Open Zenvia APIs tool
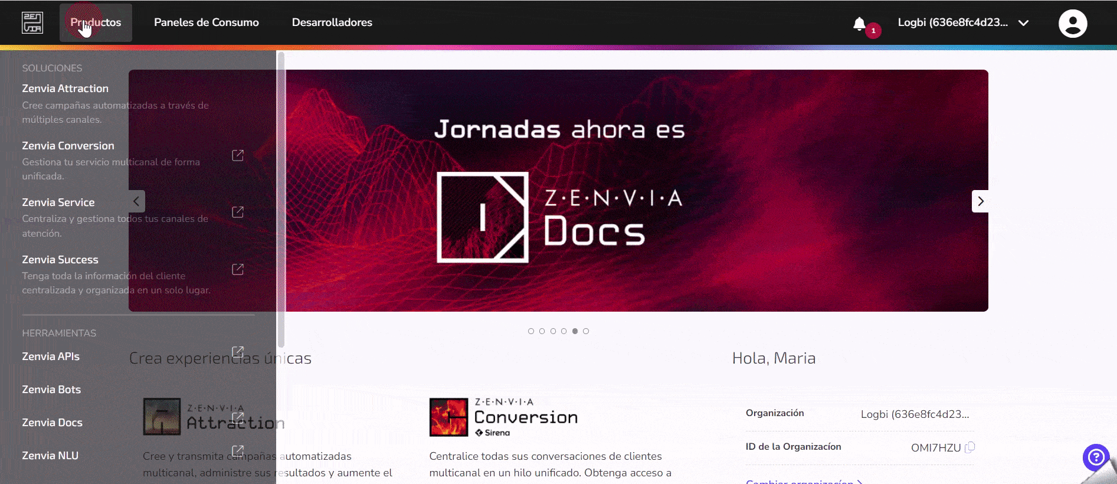 pyautogui.click(x=51, y=357)
